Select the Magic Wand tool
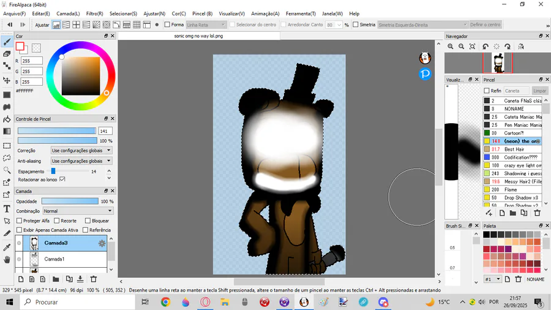The height and width of the screenshot is (310, 551). click(x=7, y=170)
